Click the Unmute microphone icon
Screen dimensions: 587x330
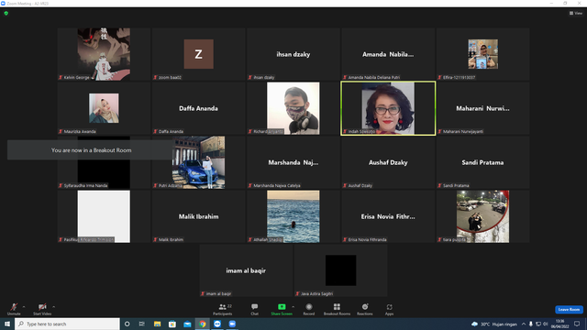pyautogui.click(x=14, y=307)
